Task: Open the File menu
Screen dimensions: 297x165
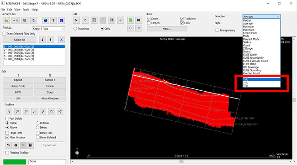Action: 3,10
